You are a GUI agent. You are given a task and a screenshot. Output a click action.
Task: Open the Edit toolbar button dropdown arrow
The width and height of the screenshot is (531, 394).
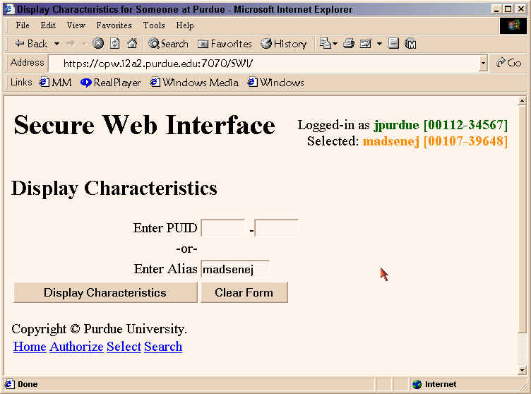pos(379,44)
